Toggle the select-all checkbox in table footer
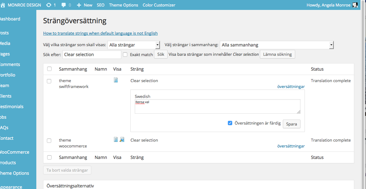The height and width of the screenshot is (189, 366). click(x=49, y=157)
